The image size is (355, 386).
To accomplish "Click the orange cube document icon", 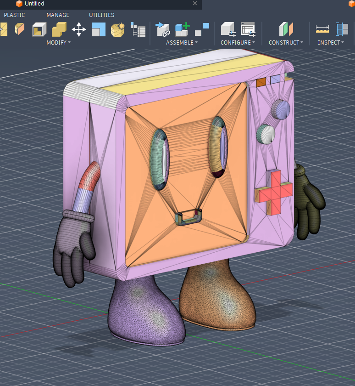I will point(19,4).
